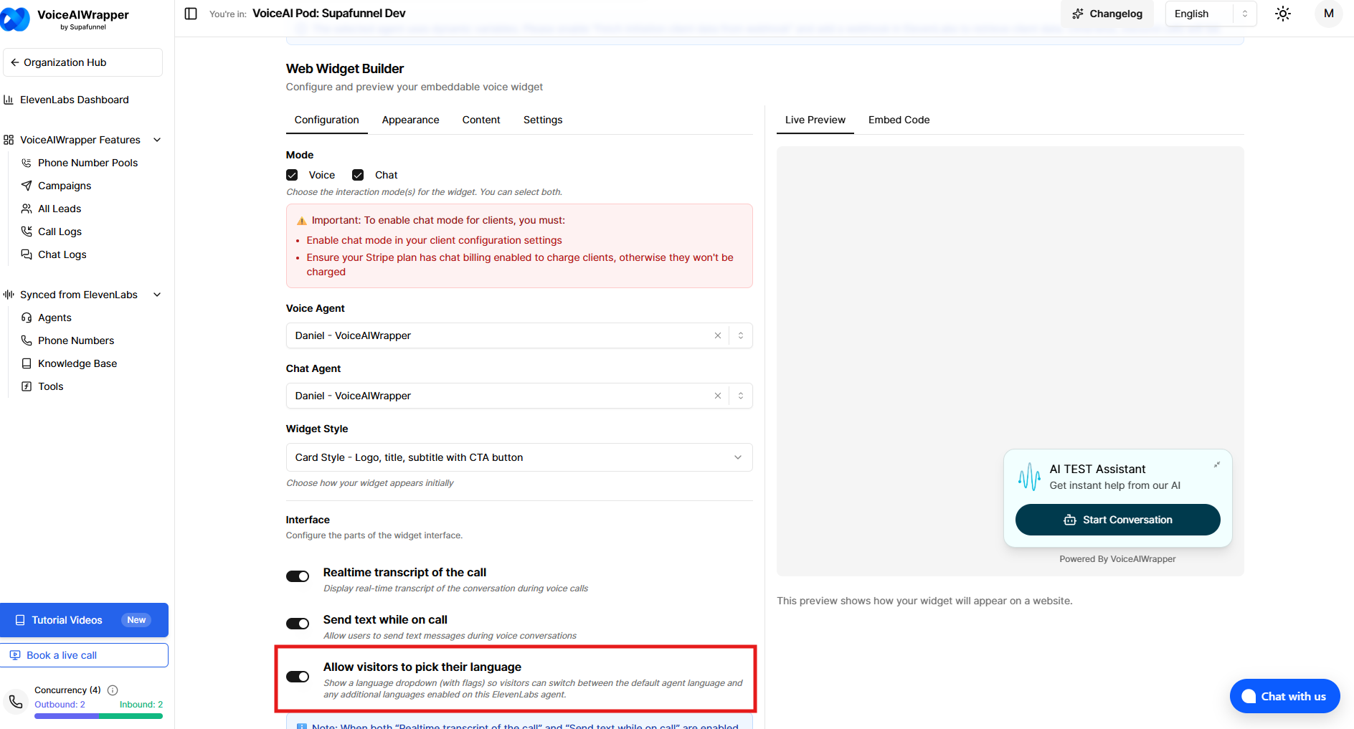Switch theme using the sun icon
Viewport: 1354px width, 729px height.
coord(1283,14)
